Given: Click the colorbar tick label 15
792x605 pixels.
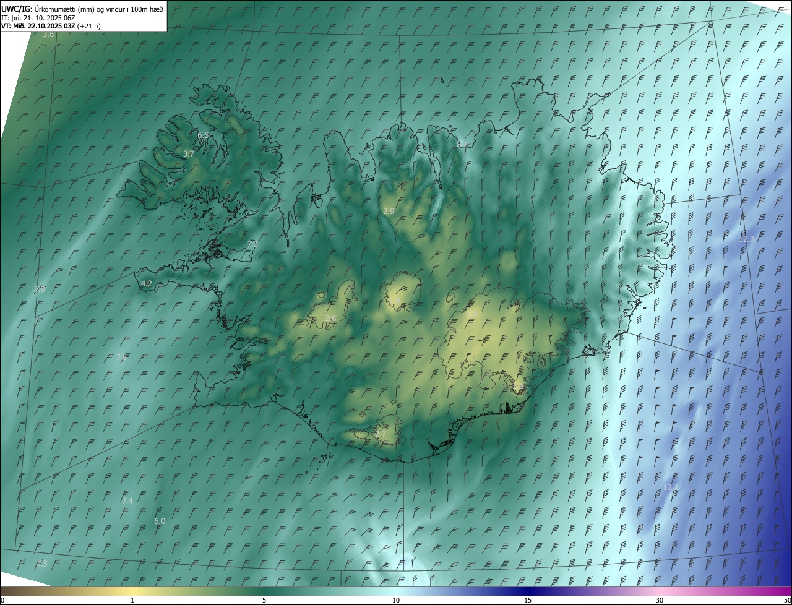Looking at the screenshot, I should 528,601.
